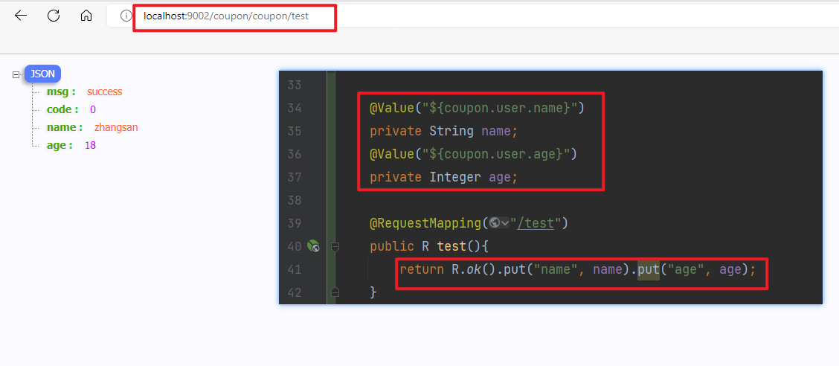839x366 pixels.
Task: Open the "/test" mapping path link
Action: (535, 222)
